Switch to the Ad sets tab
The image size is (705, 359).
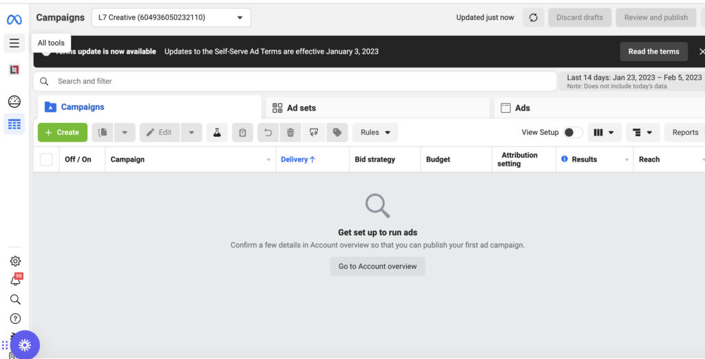point(377,108)
